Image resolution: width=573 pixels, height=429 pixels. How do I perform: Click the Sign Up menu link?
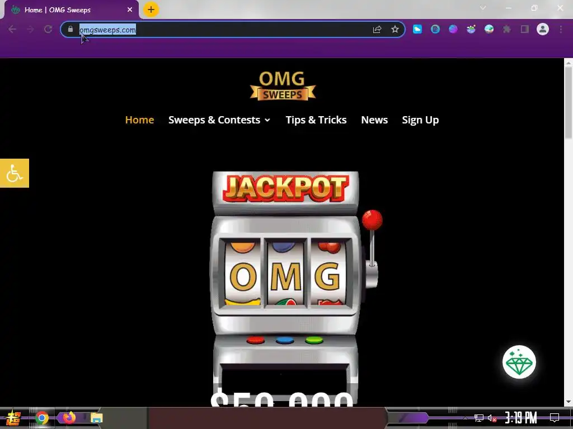point(420,120)
